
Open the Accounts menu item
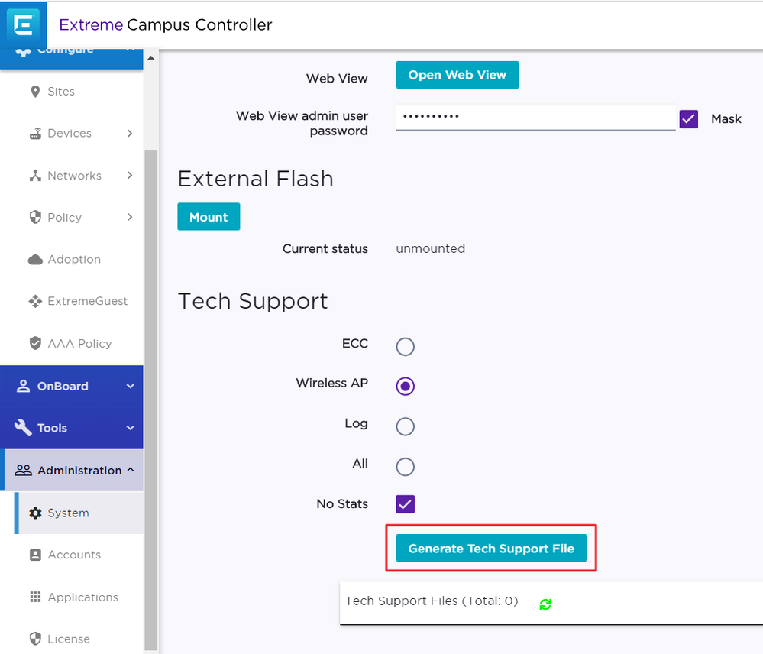(x=74, y=555)
